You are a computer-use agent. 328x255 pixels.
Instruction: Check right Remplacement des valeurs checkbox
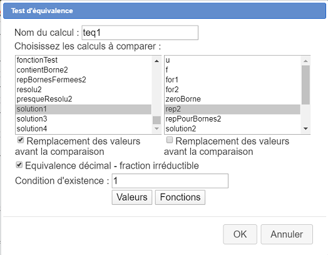(170, 140)
